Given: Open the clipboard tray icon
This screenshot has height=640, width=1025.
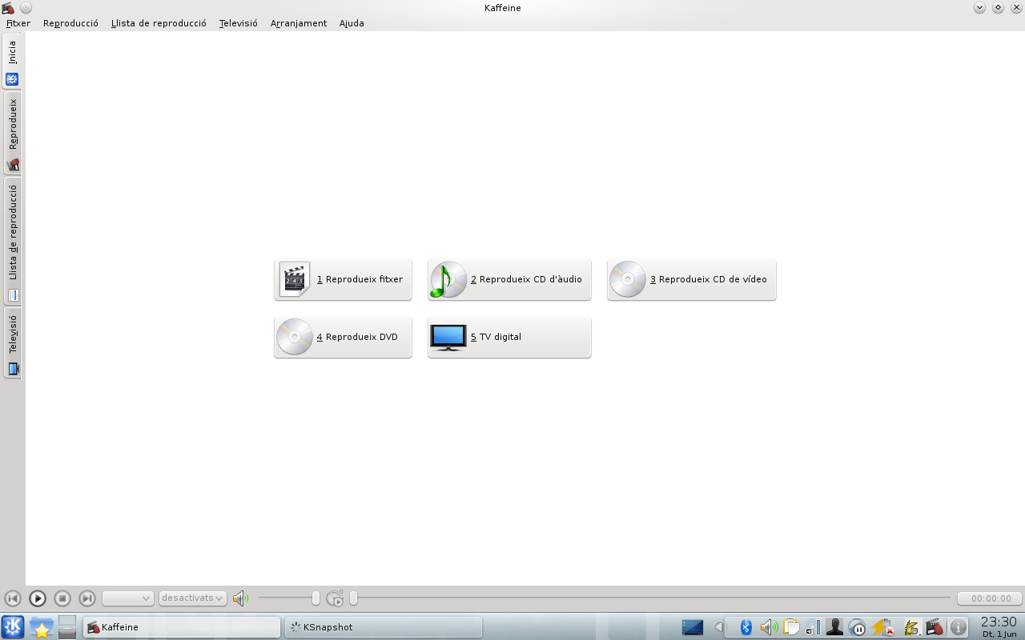Looking at the screenshot, I should pyautogui.click(x=791, y=627).
